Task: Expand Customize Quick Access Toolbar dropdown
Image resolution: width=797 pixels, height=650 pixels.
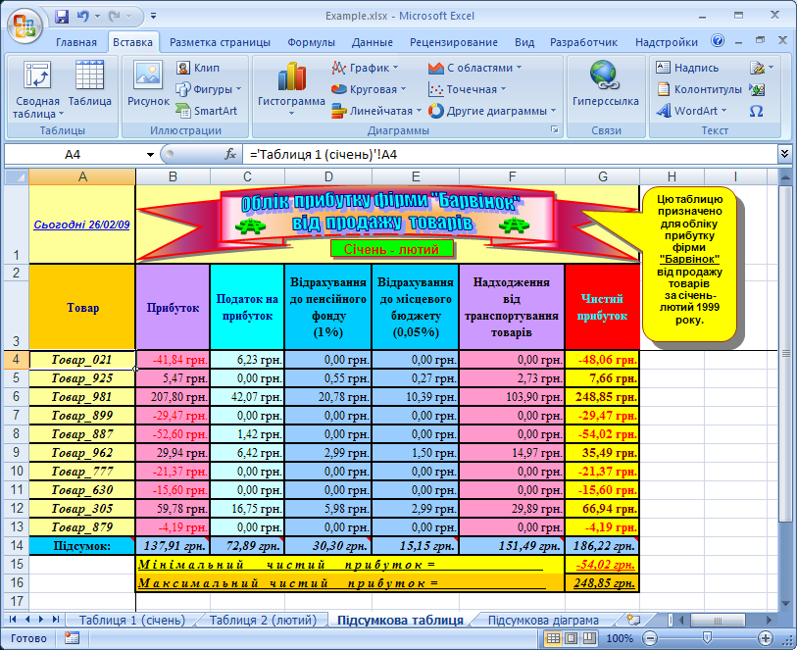Action: tap(154, 17)
